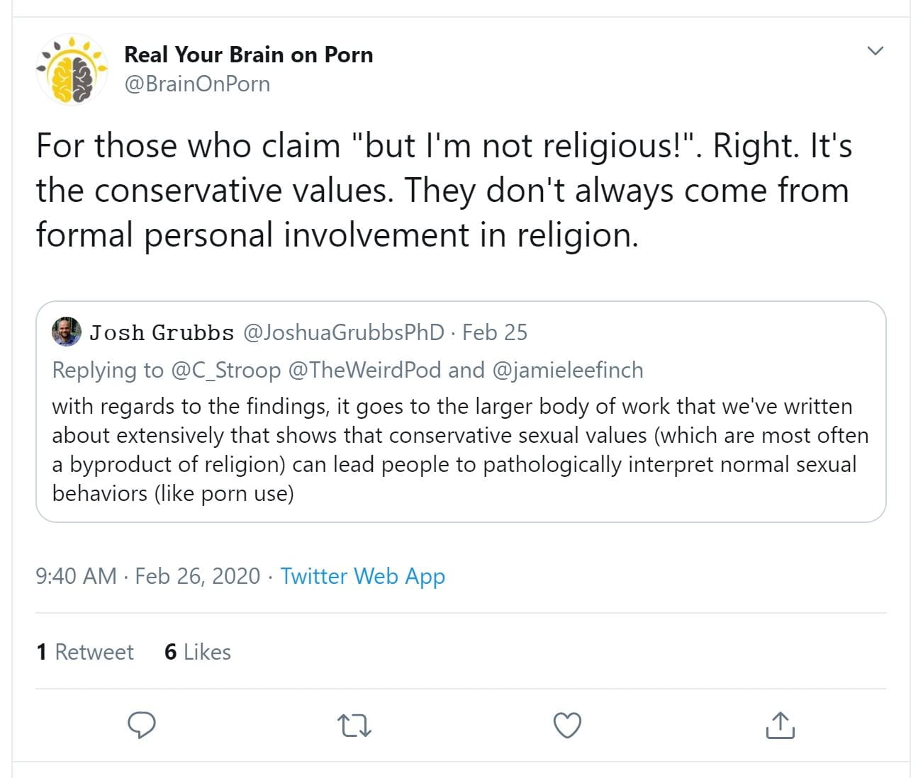The image size is (923, 778).
Task: Open the share tweet icon
Action: [x=780, y=725]
